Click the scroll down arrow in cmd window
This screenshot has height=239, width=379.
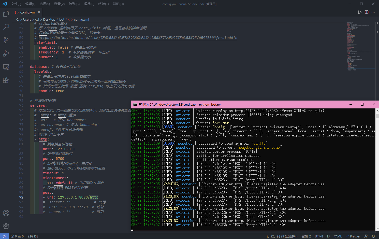[x=377, y=229]
